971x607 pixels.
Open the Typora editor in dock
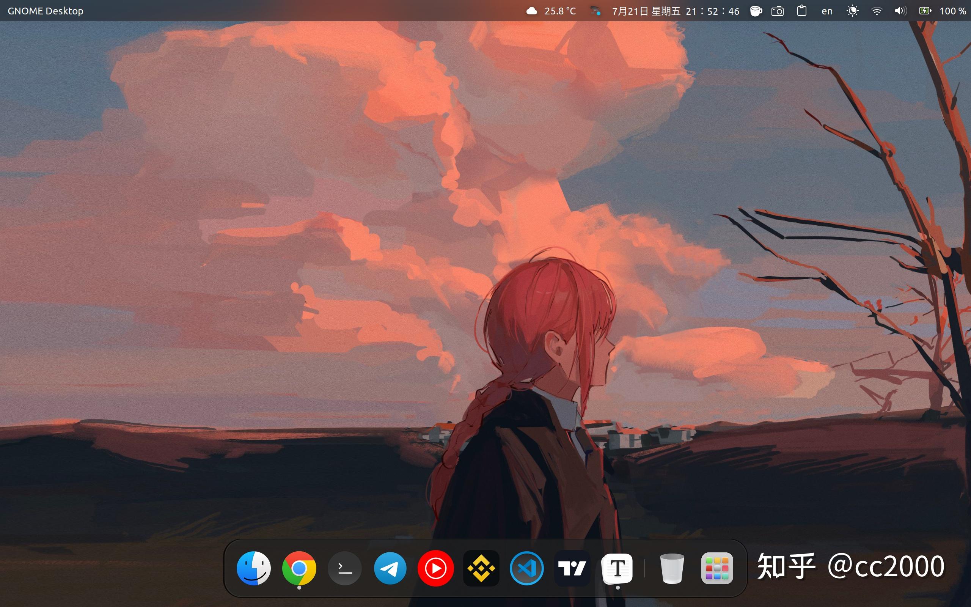tap(617, 568)
